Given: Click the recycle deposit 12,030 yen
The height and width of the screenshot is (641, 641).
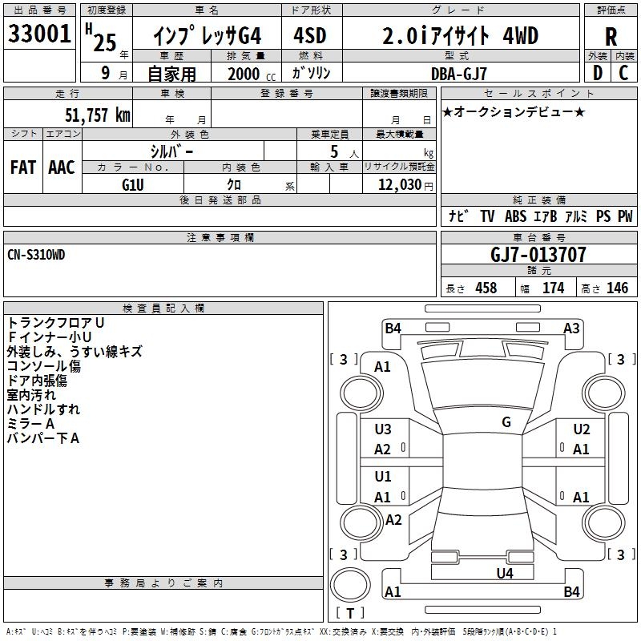Looking at the screenshot, I should (405, 185).
